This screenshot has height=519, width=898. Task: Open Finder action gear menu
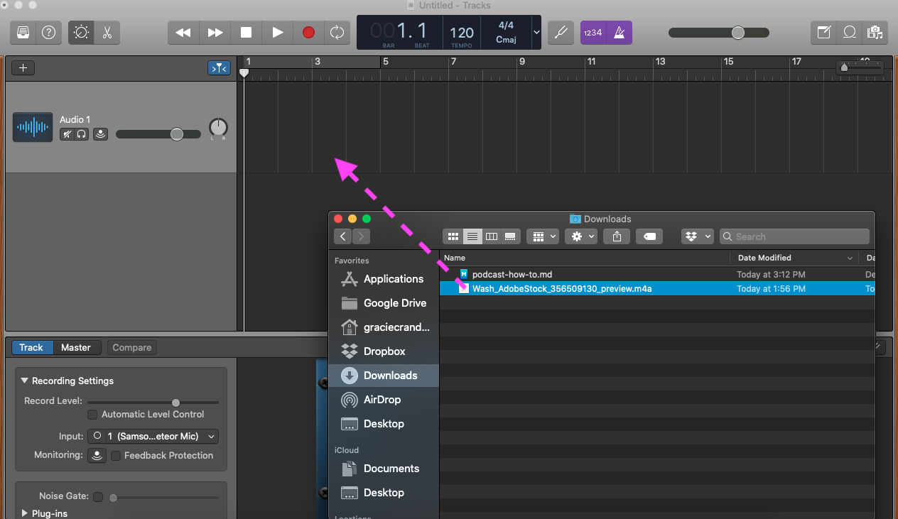[x=581, y=236]
